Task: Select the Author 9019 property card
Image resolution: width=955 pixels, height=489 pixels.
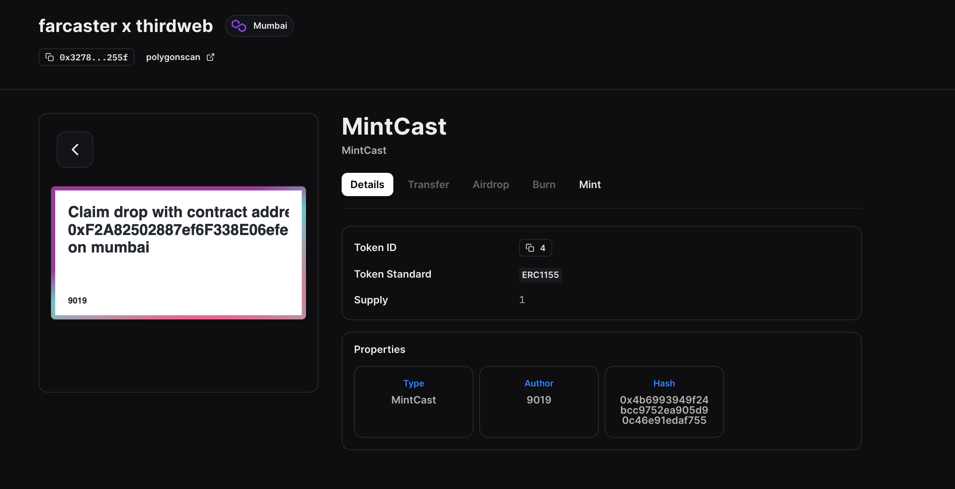Action: coord(539,402)
